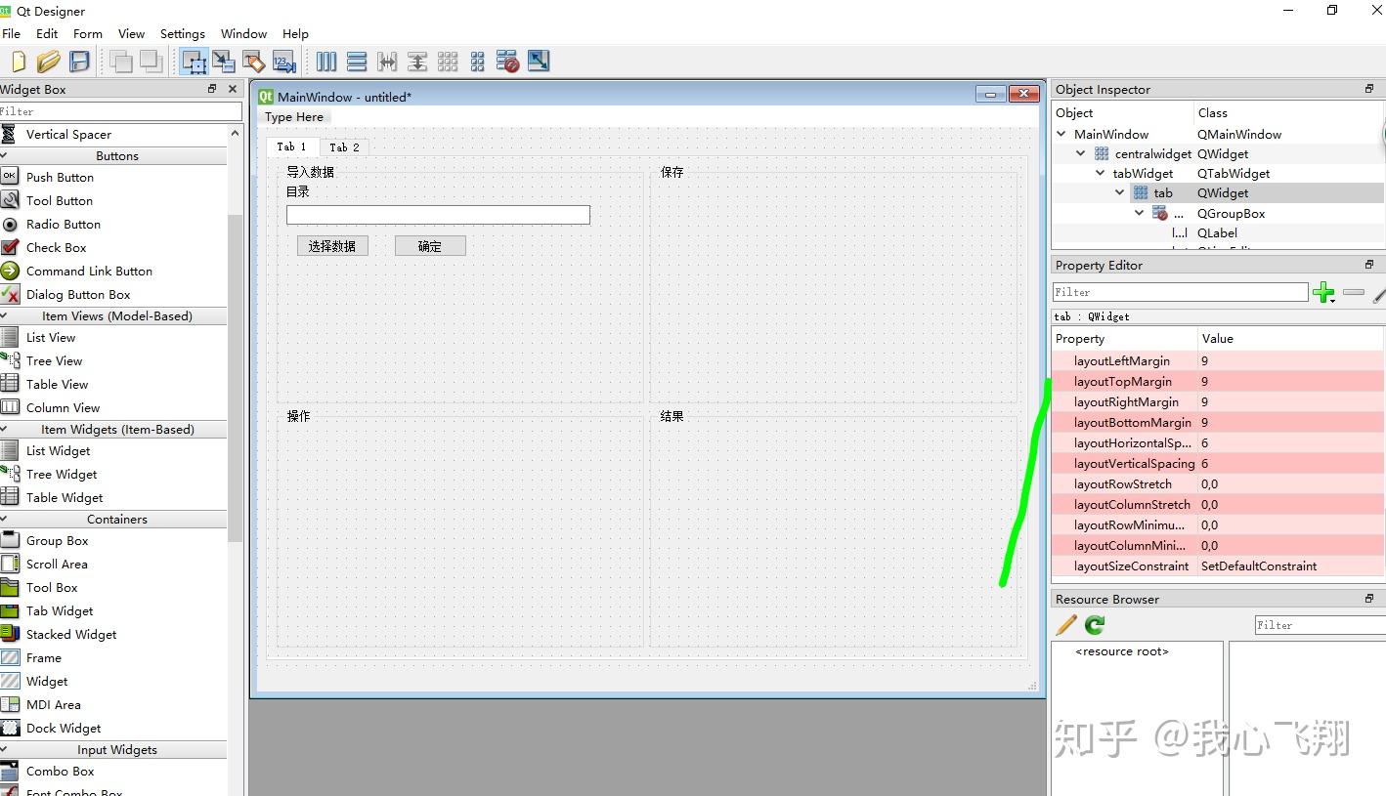
Task: Click the Lay Out Vertically icon
Action: [357, 61]
